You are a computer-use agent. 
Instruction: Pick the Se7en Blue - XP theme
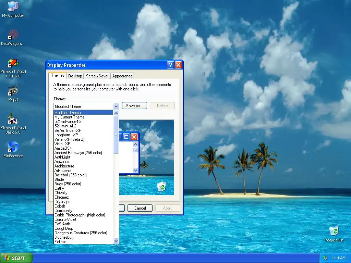pos(84,130)
